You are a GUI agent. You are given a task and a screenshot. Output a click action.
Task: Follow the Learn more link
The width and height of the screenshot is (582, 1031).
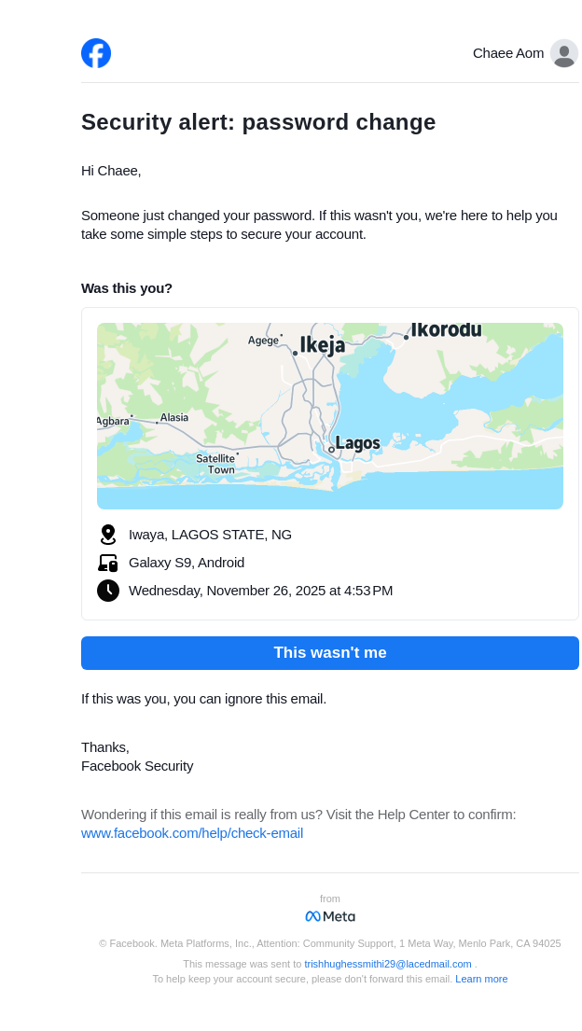[x=481, y=979]
